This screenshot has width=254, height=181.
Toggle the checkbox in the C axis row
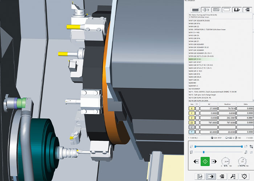pyautogui.click(x=197, y=127)
